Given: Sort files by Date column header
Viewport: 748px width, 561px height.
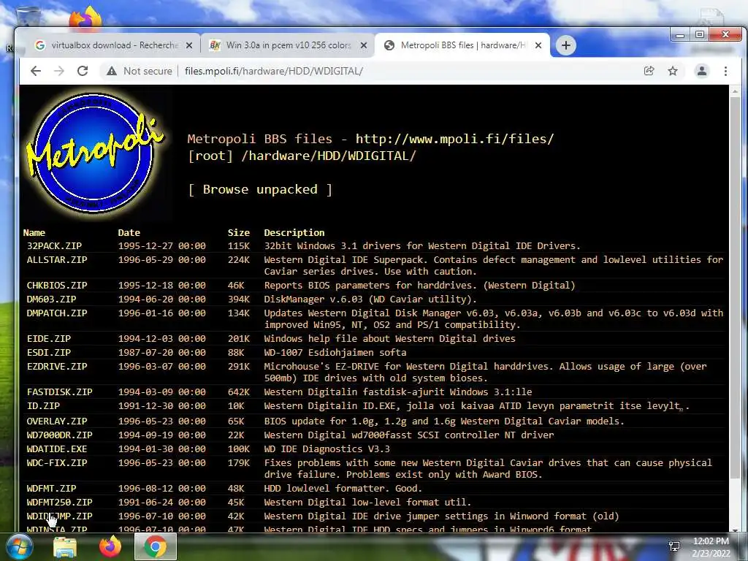Looking at the screenshot, I should pos(129,233).
